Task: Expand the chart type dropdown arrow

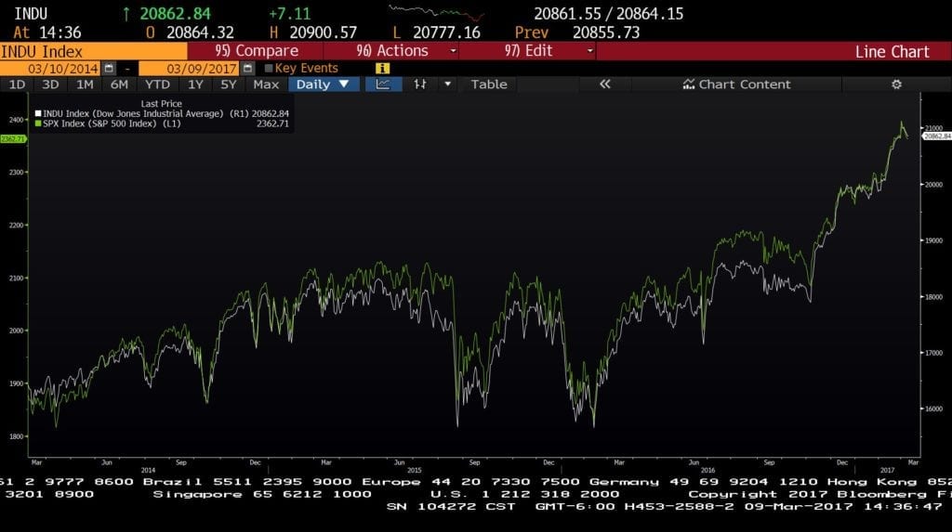Action: [448, 84]
